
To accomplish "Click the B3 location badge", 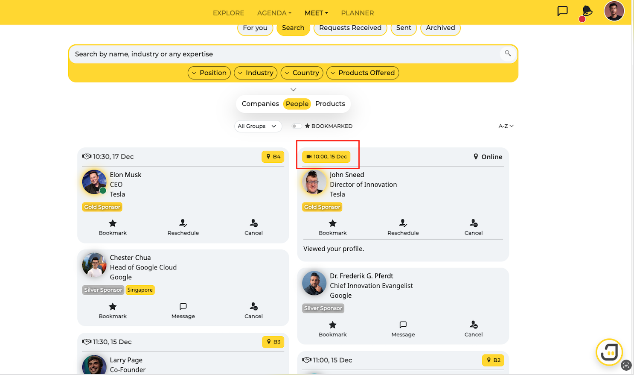I will (273, 342).
